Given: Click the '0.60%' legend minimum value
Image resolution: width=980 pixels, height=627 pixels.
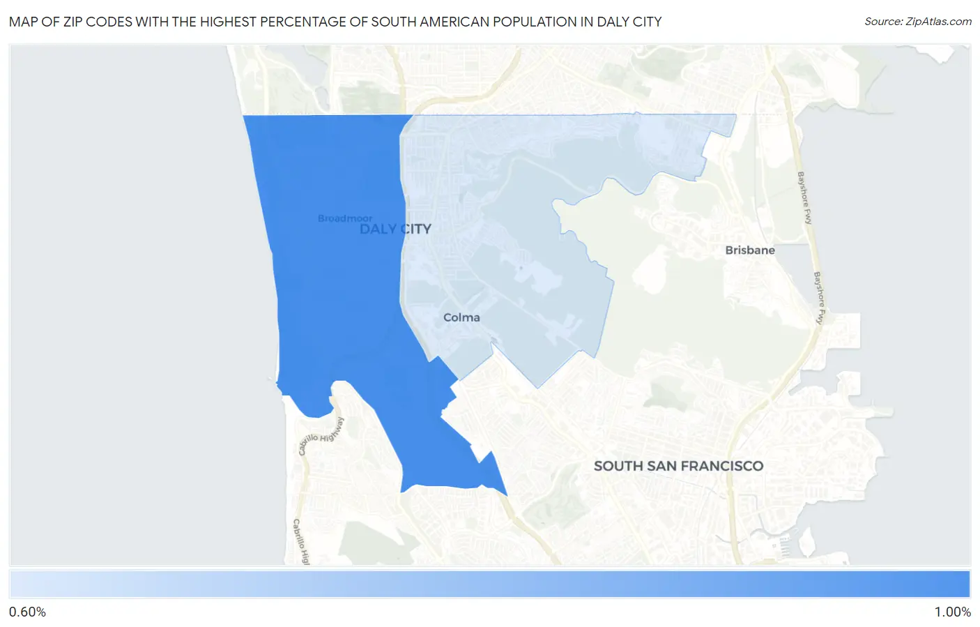Looking at the screenshot, I should (x=27, y=612).
